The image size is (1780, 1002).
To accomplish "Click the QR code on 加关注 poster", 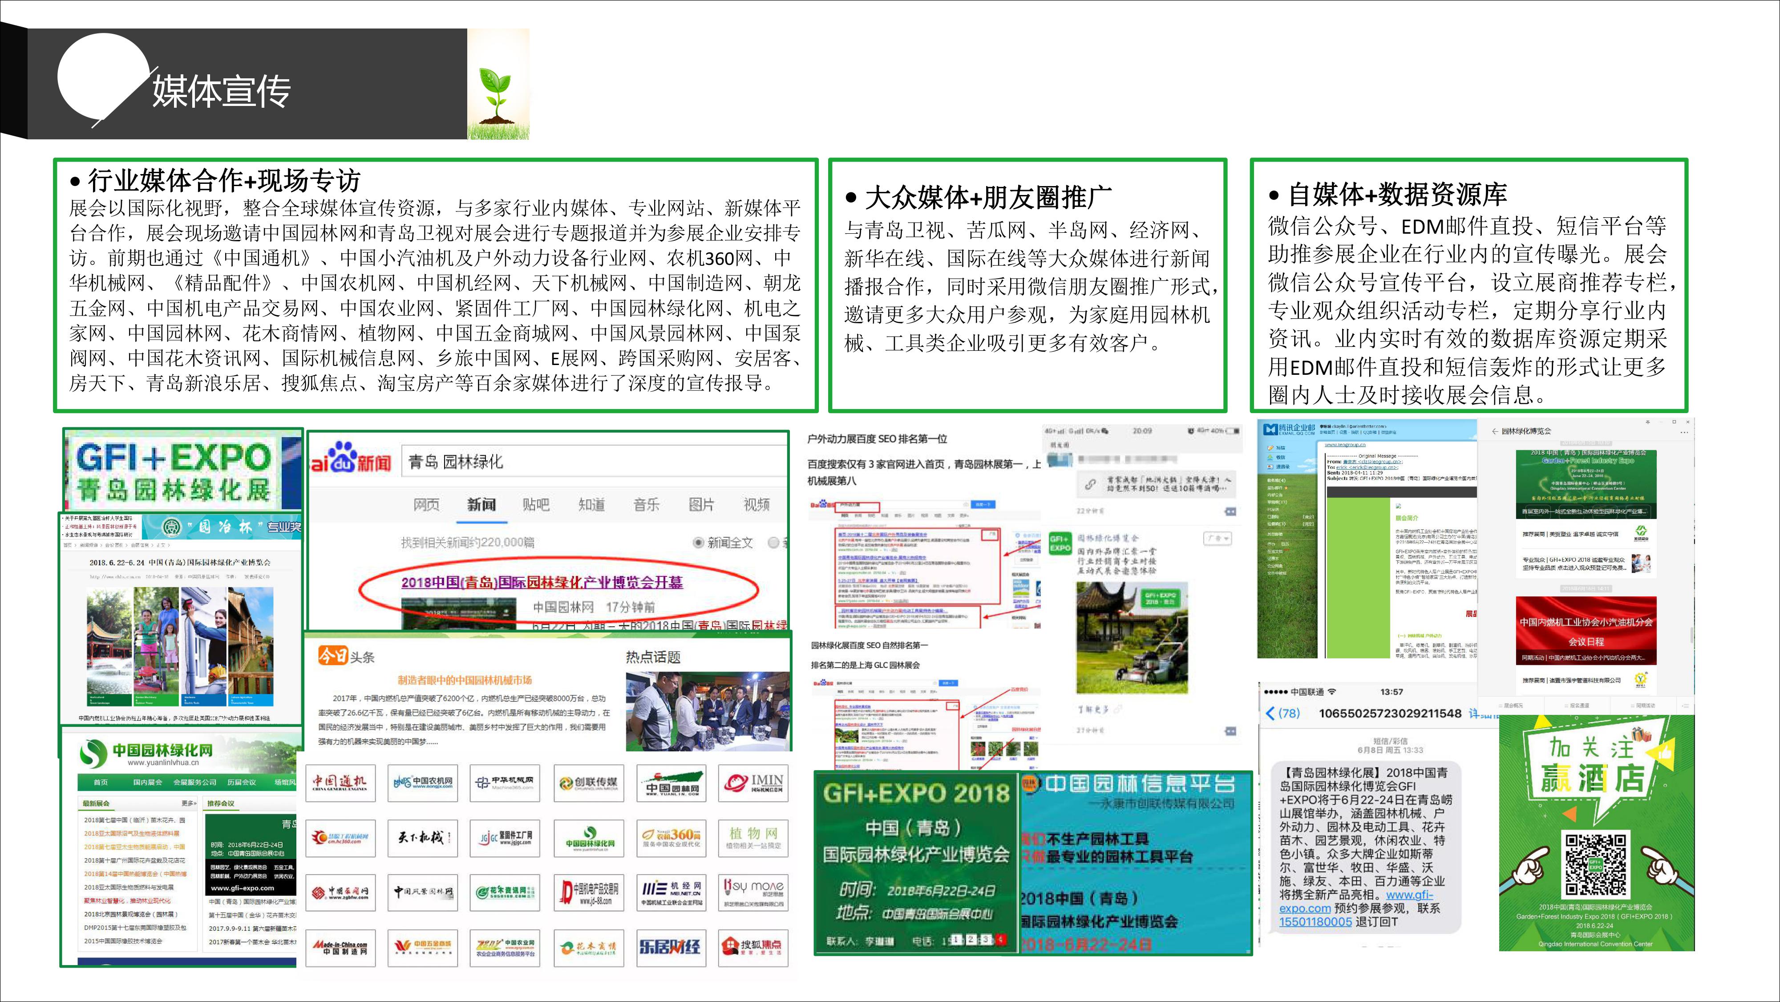I will click(x=1595, y=864).
